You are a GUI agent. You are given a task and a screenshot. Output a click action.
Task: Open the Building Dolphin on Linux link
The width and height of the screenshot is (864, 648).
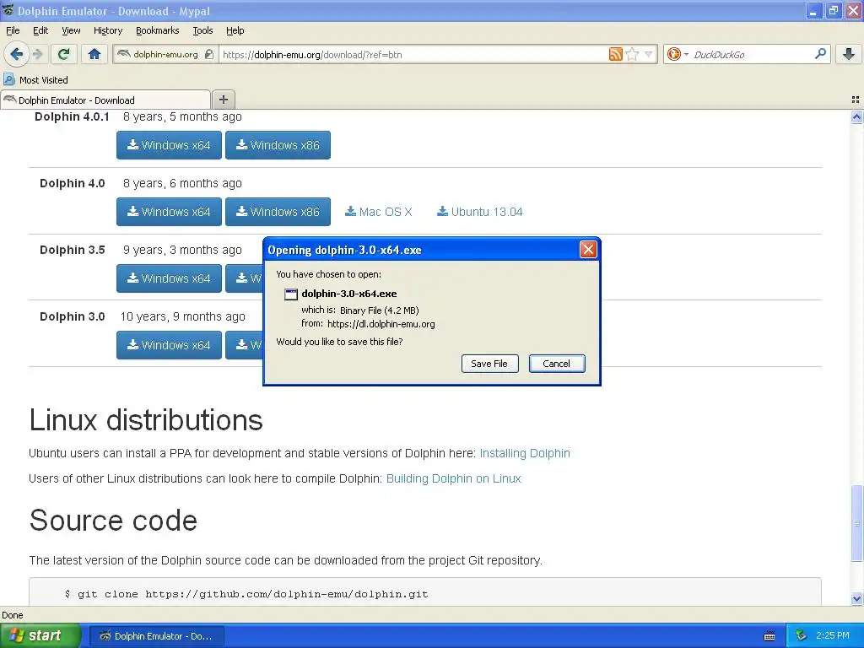coord(453,478)
